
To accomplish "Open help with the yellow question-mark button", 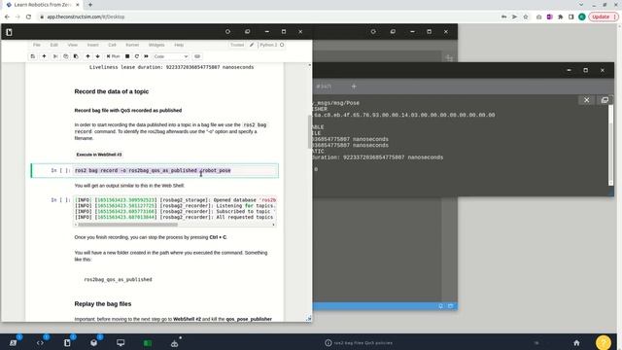I will [x=604, y=342].
